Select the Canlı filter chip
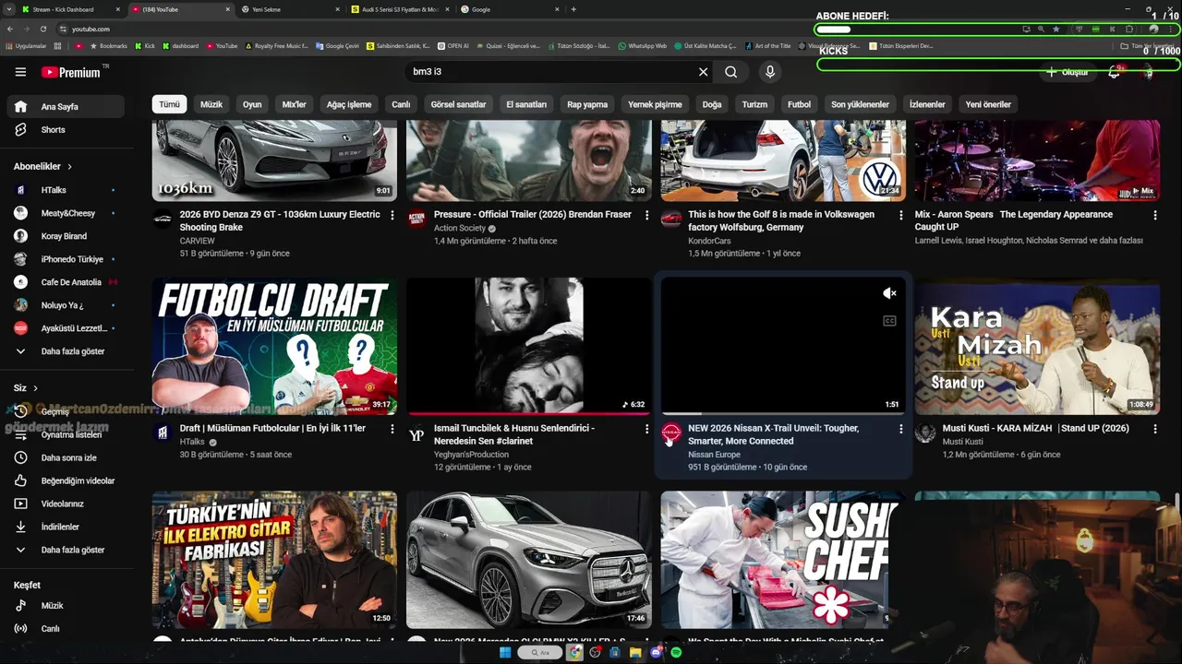1182x664 pixels. (x=401, y=104)
